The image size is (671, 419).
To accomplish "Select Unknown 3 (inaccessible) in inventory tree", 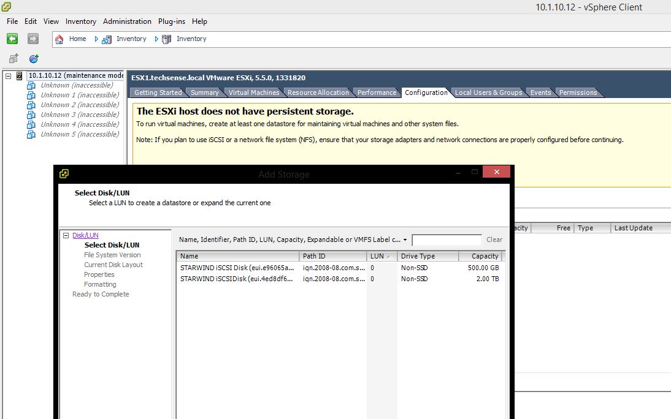I will [80, 115].
